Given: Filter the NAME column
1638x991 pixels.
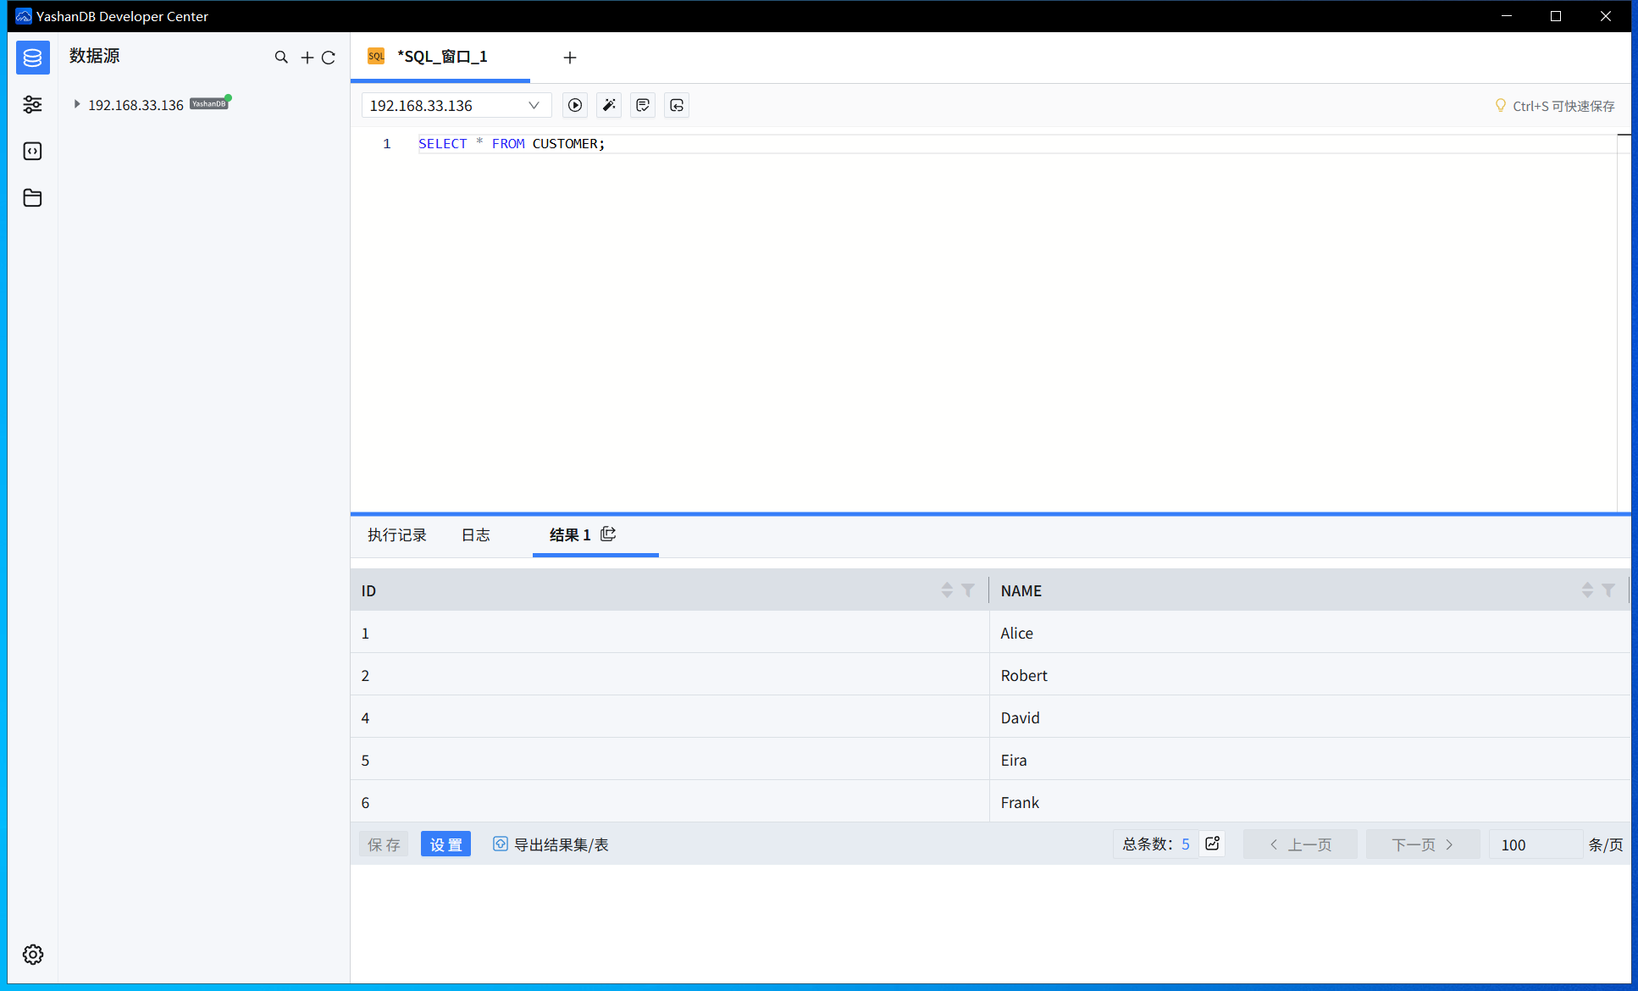Looking at the screenshot, I should tap(1608, 590).
